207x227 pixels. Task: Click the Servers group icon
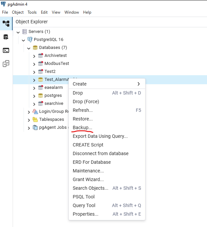pos(25,31)
